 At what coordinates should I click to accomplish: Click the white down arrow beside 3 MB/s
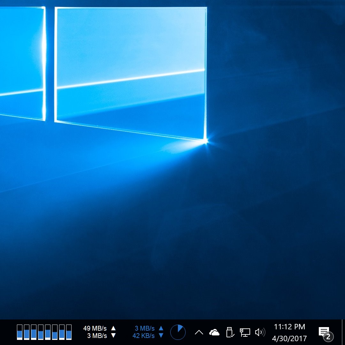click(x=113, y=336)
